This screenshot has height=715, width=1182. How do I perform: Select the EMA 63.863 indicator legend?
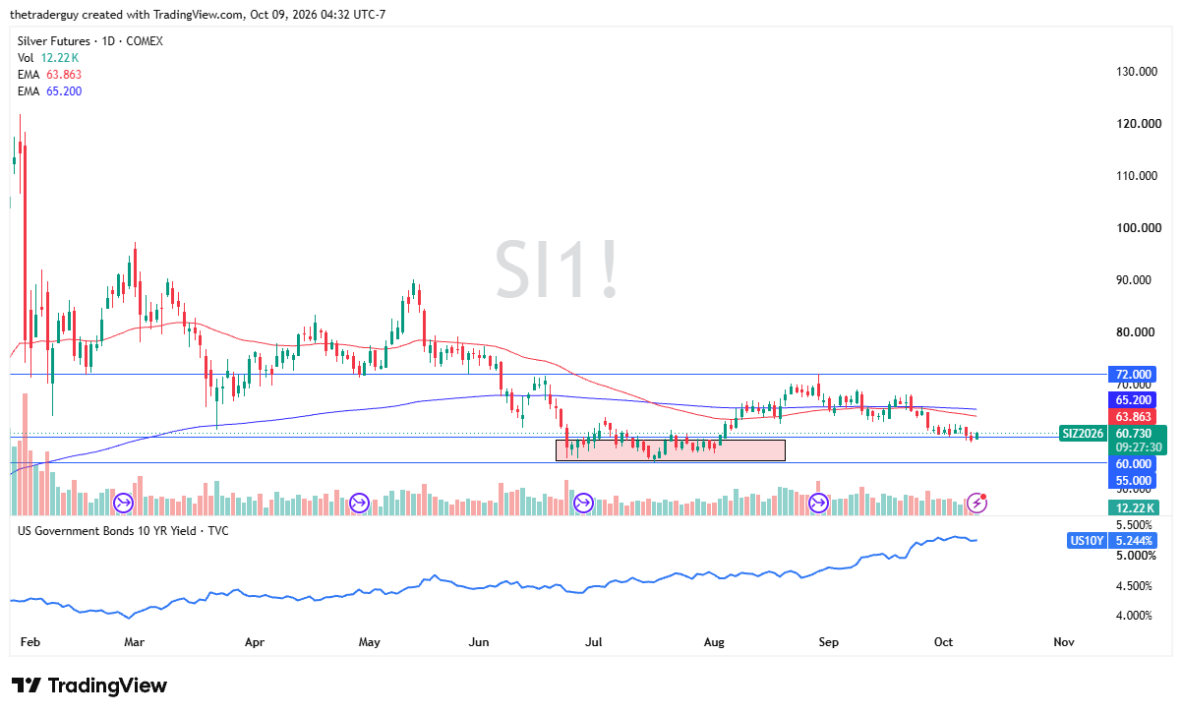pos(50,75)
